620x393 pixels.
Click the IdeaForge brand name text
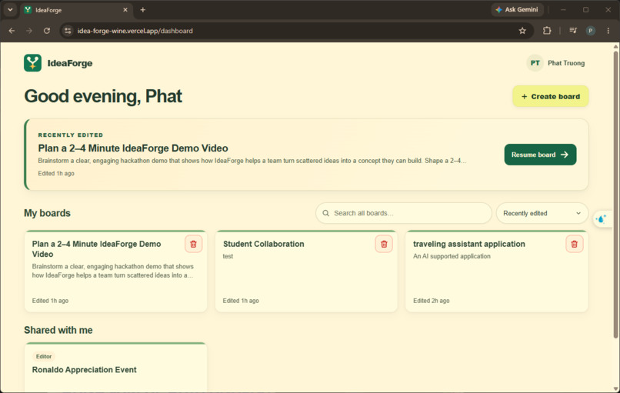pos(70,63)
